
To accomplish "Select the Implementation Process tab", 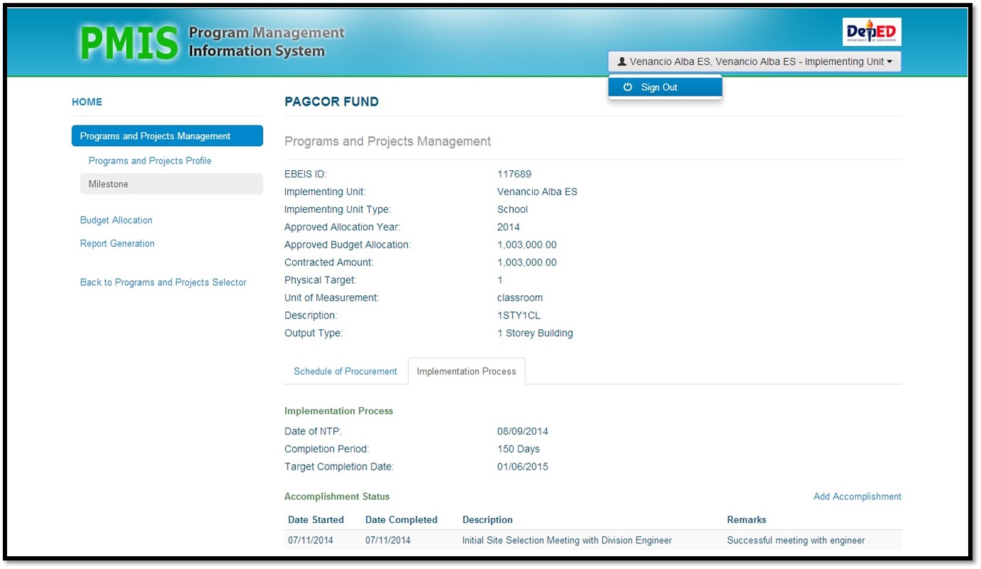I will (x=467, y=372).
